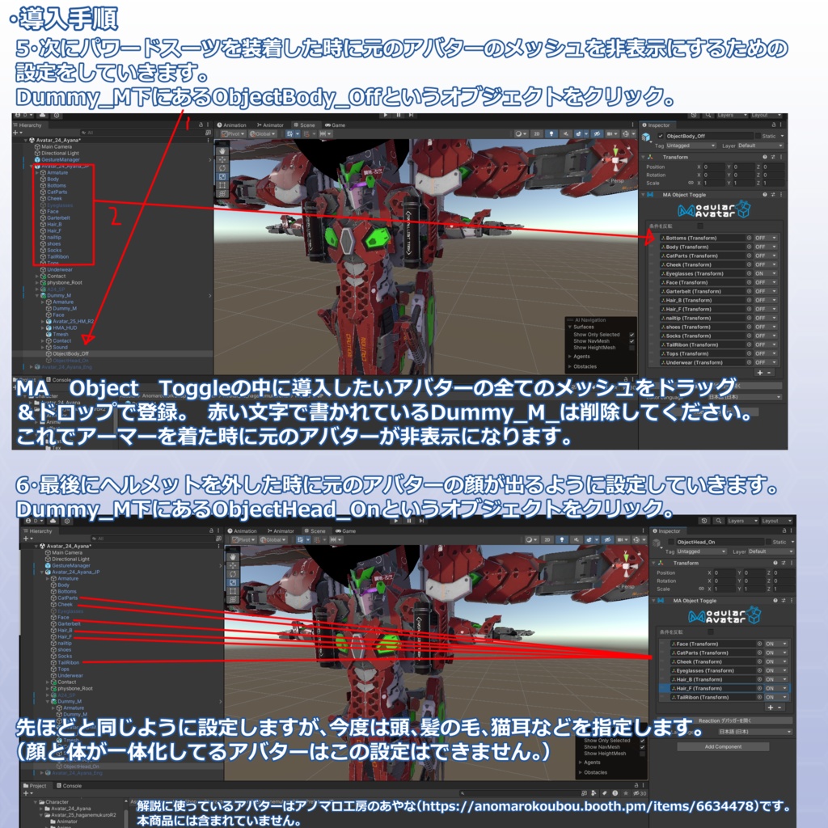Check Show HeightMesh in the navigation overlay

[x=632, y=348]
